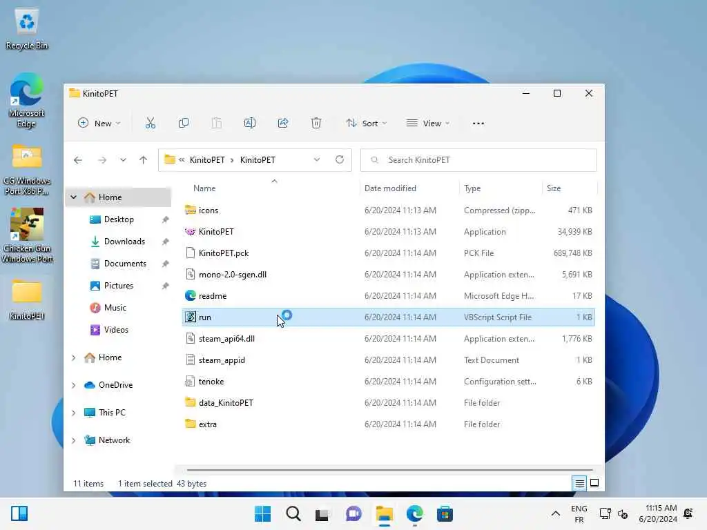Image resolution: width=707 pixels, height=530 pixels.
Task: Go up one folder level arrow
Action: pos(144,160)
